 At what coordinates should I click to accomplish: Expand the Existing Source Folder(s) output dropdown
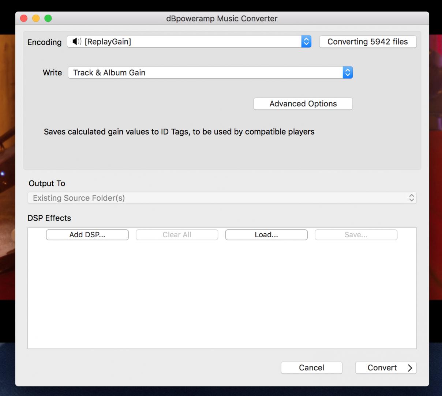pyautogui.click(x=220, y=198)
